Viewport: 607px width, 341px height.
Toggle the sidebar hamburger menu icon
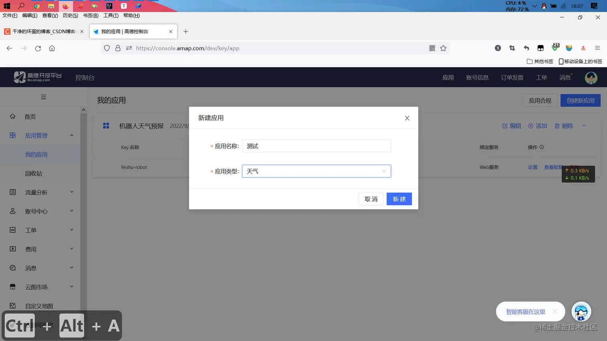click(43, 97)
